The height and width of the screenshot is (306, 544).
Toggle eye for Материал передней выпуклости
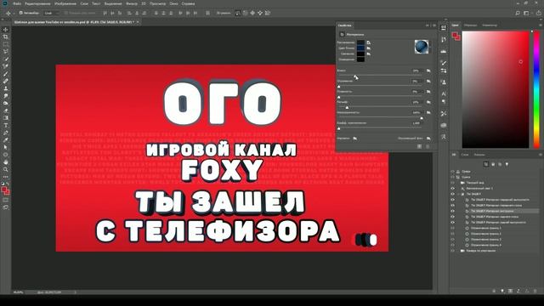pyautogui.click(x=452, y=200)
